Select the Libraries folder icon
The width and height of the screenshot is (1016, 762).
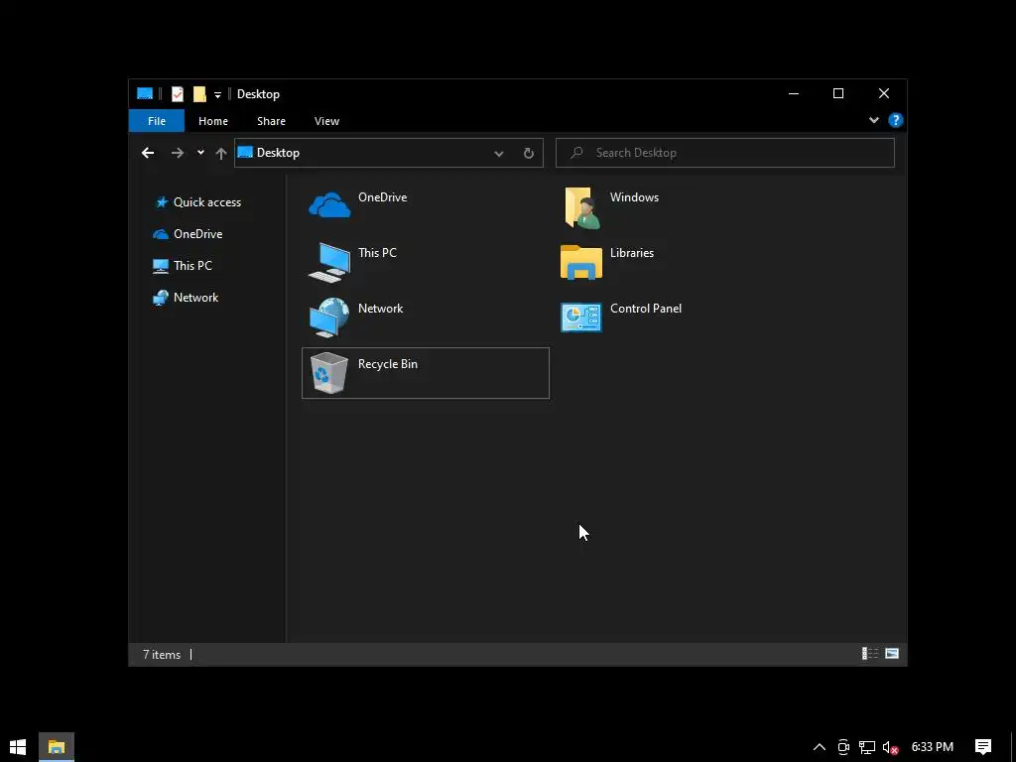[x=581, y=262]
